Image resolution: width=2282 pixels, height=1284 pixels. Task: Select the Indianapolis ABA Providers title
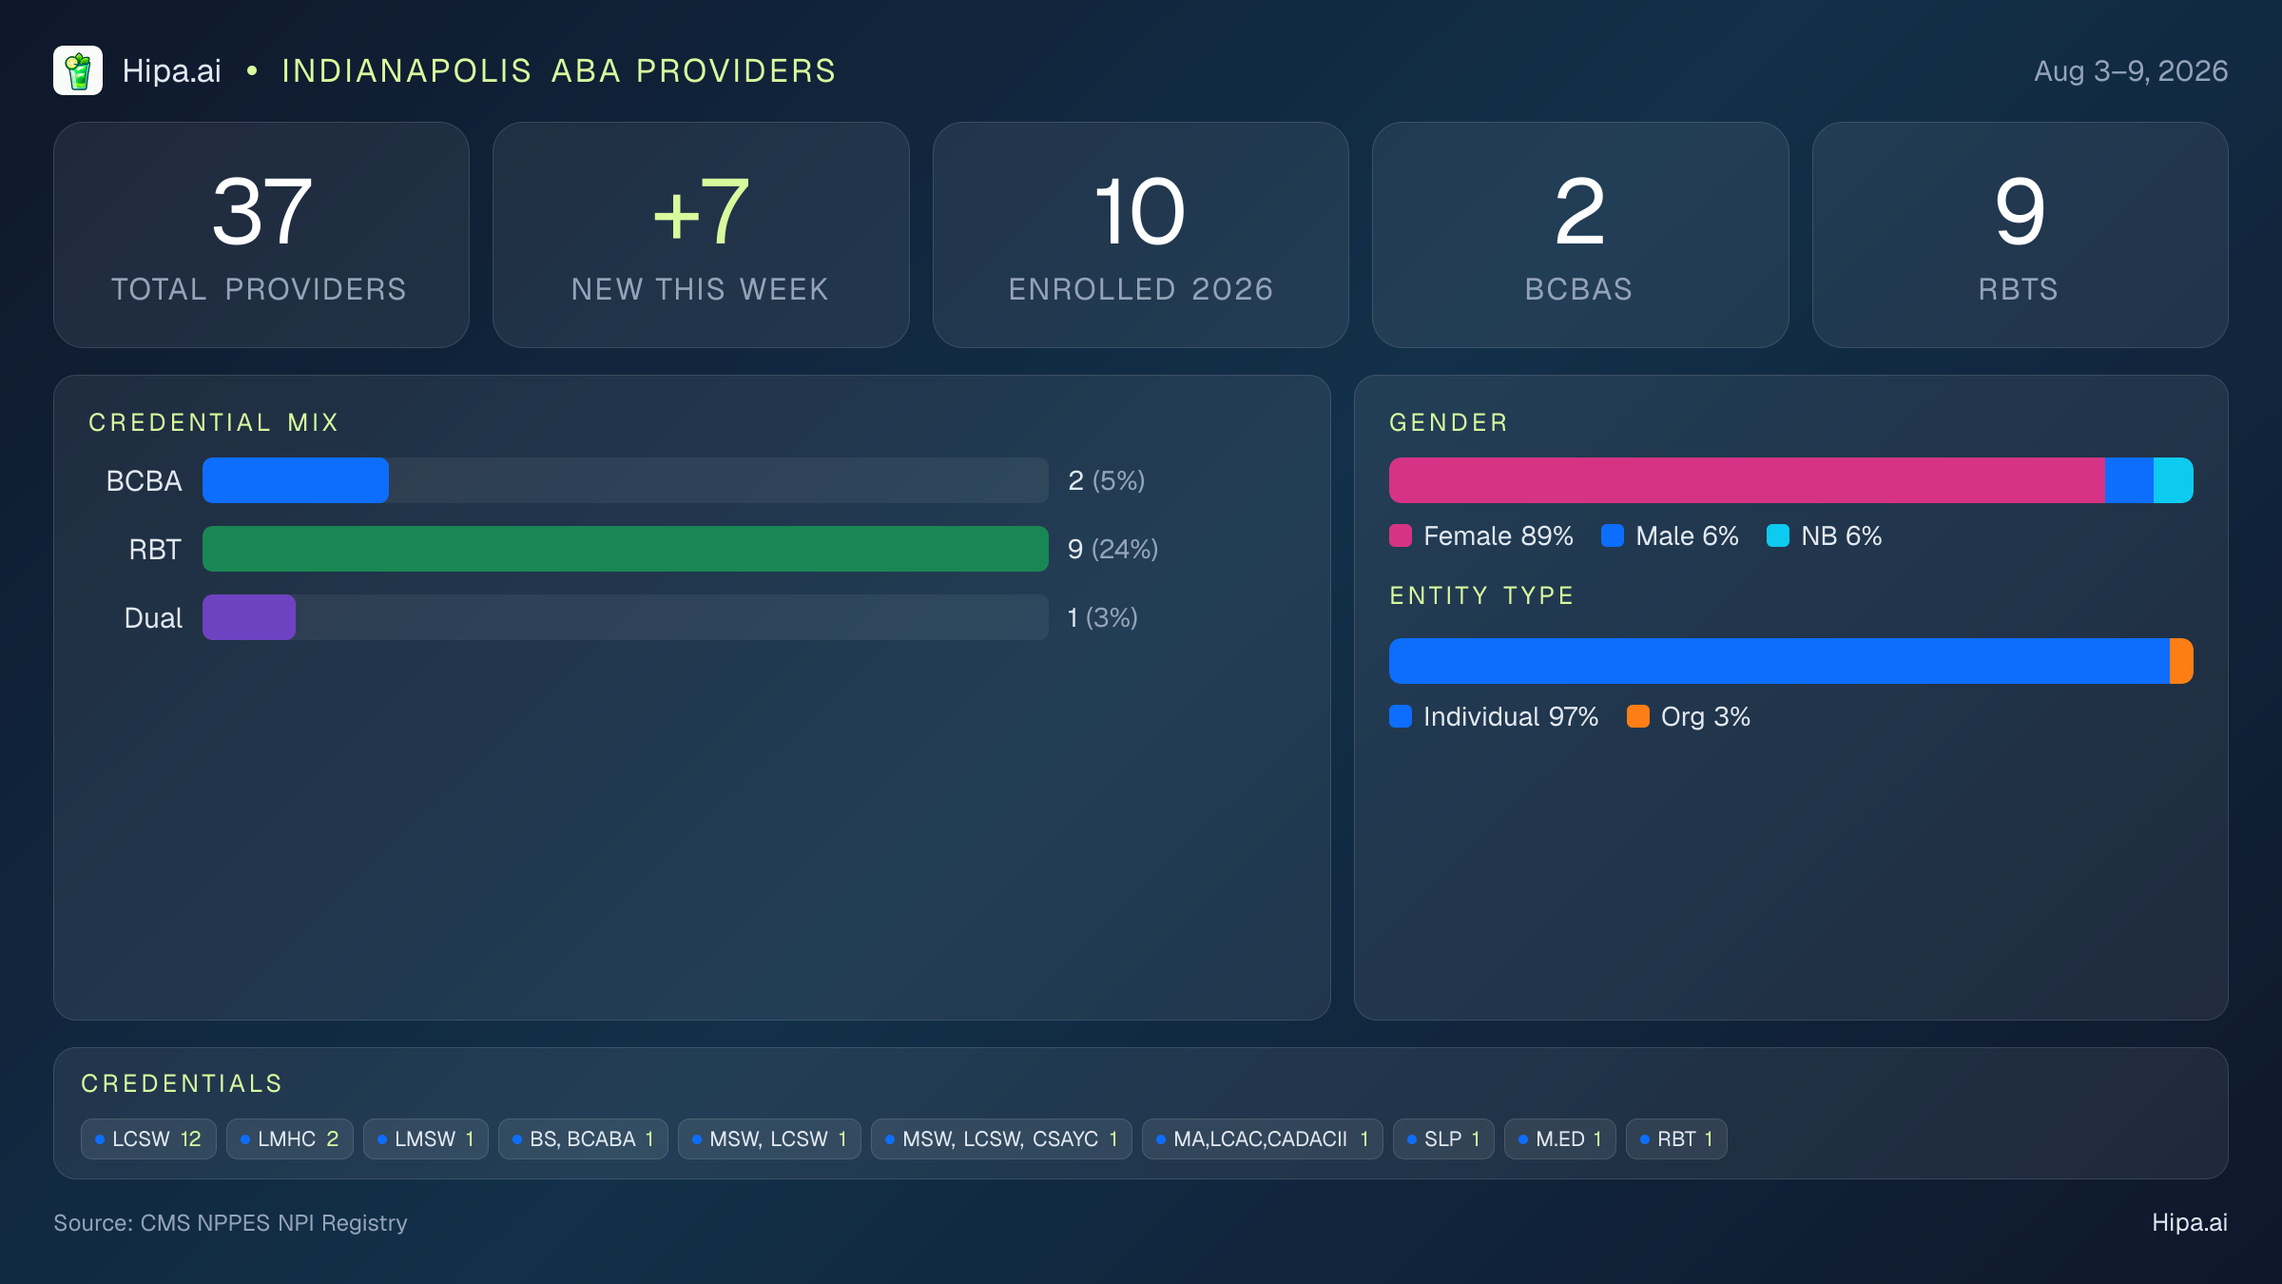(x=558, y=70)
